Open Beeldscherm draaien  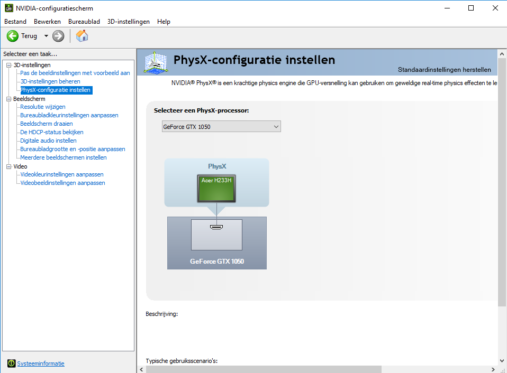[46, 124]
